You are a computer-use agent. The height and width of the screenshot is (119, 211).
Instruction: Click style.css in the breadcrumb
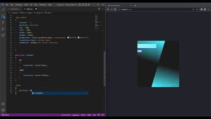click(40, 13)
